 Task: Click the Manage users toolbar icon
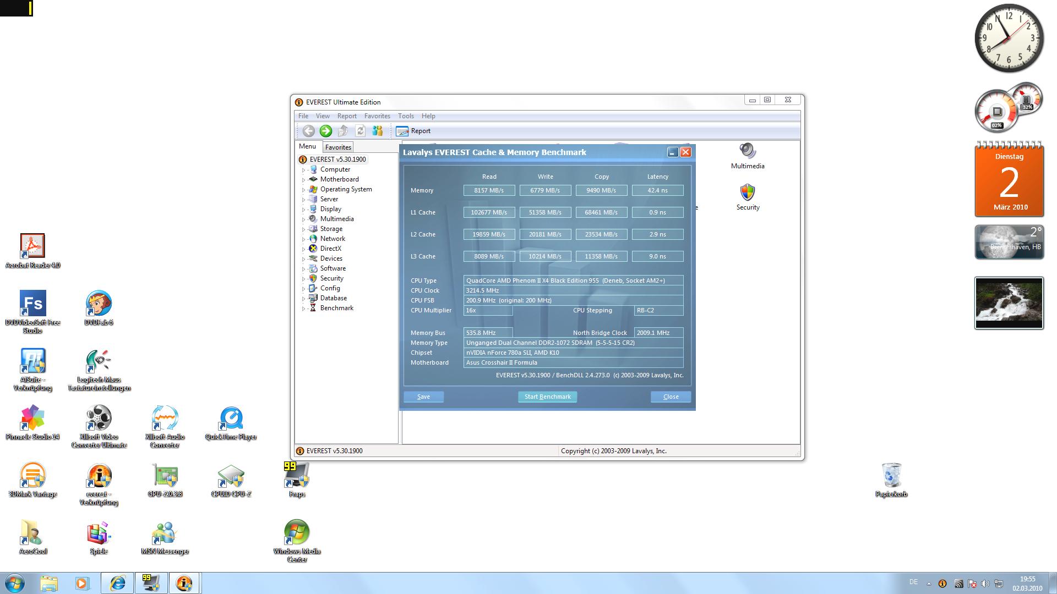(377, 131)
